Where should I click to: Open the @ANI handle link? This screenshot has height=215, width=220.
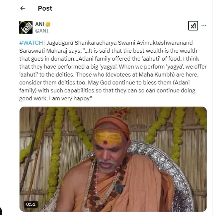pyautogui.click(x=42, y=31)
